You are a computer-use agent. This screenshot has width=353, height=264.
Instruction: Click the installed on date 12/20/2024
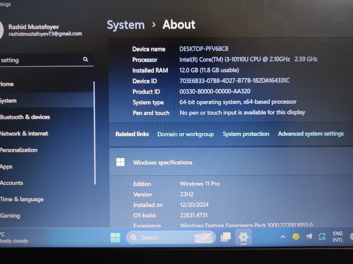pos(194,205)
